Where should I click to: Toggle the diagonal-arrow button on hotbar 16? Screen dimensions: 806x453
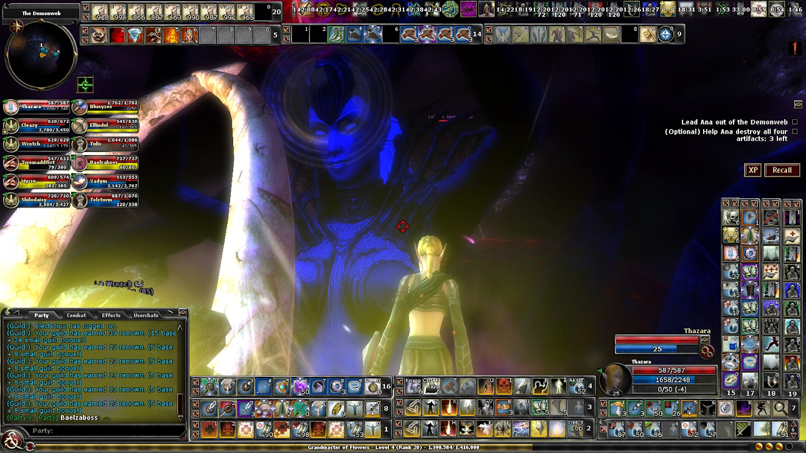(196, 382)
